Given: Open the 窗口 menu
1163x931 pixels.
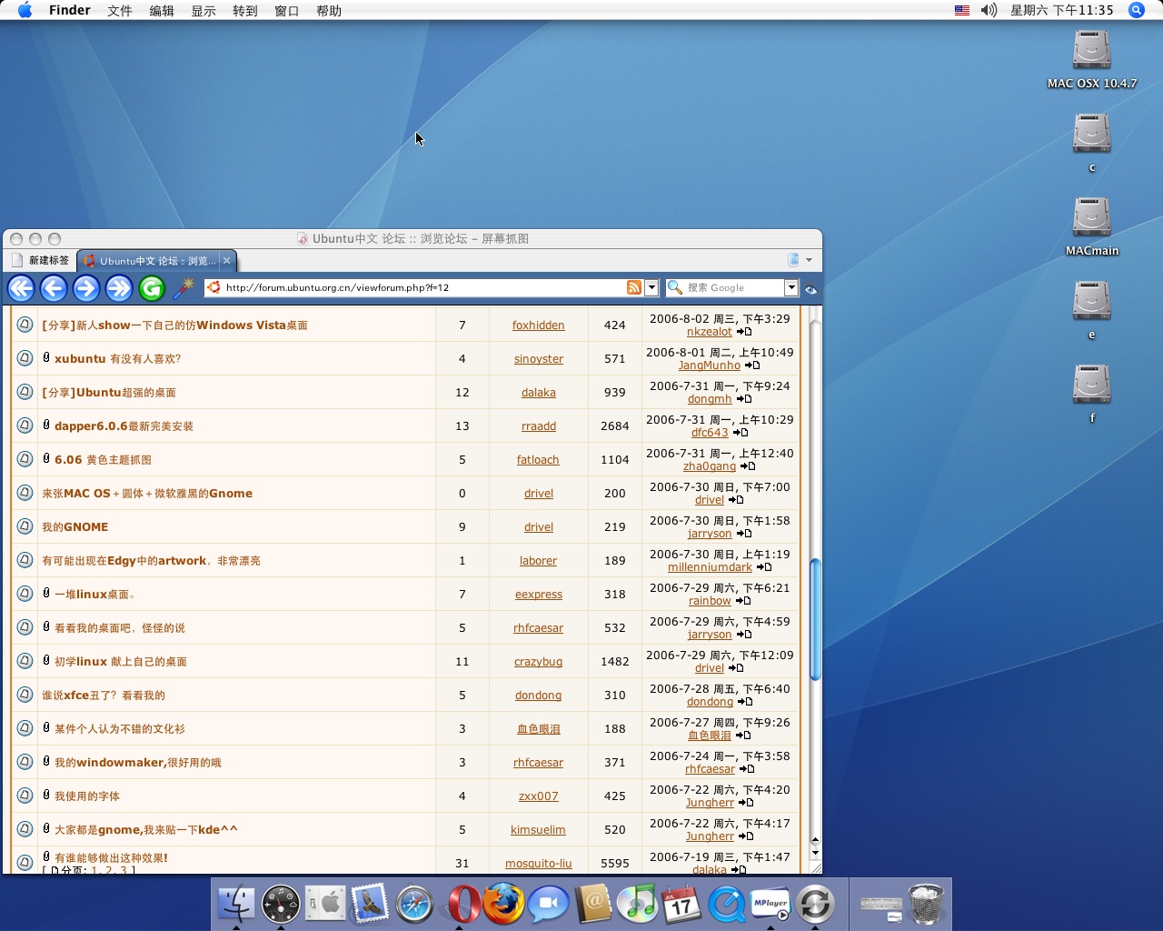Looking at the screenshot, I should tap(287, 11).
